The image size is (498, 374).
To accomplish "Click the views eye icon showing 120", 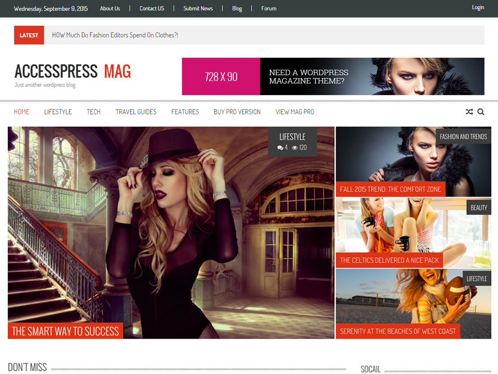I will [x=295, y=147].
